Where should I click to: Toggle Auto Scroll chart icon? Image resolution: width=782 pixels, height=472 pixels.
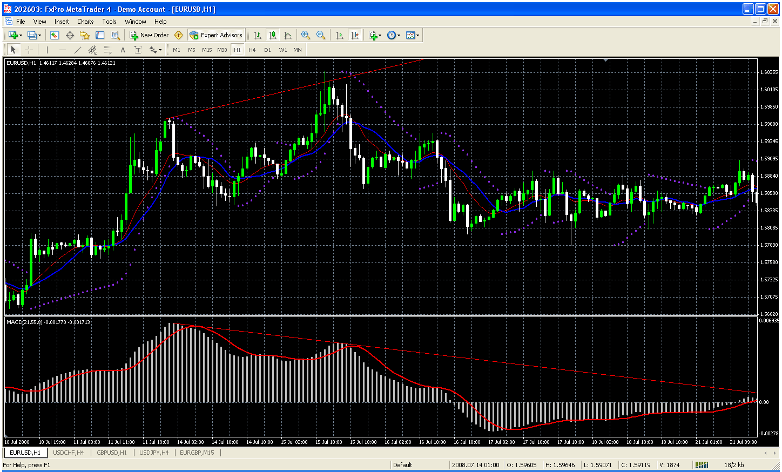click(x=340, y=35)
